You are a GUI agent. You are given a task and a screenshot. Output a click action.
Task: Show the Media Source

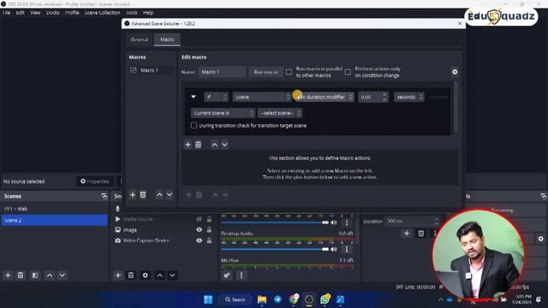[199, 219]
